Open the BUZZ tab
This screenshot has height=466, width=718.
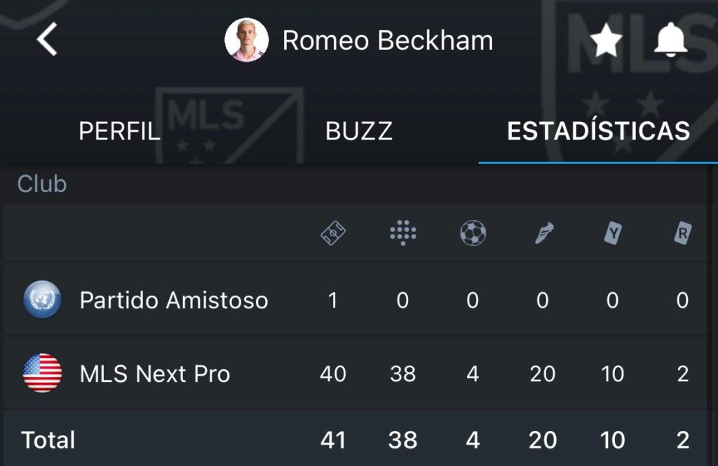pyautogui.click(x=359, y=130)
